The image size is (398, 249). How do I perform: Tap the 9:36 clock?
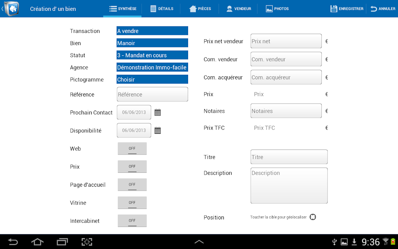pyautogui.click(x=370, y=242)
